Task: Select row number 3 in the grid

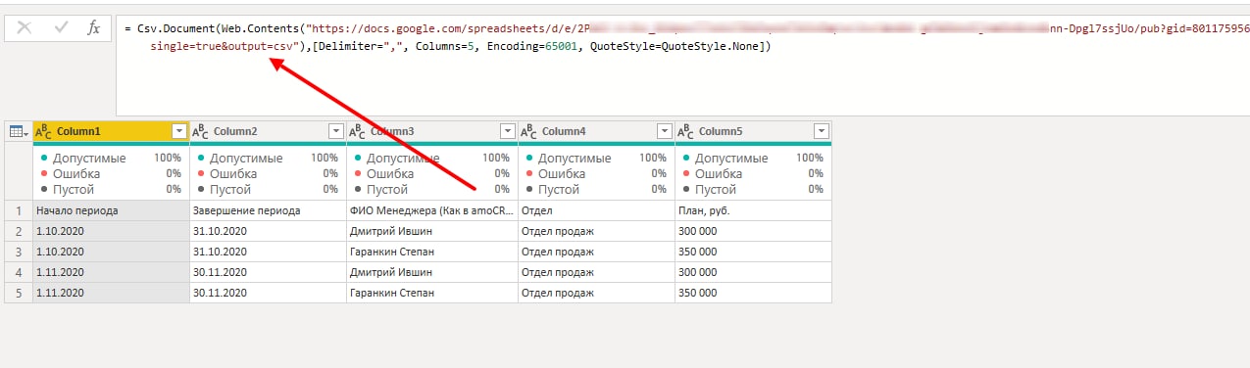Action: point(19,252)
